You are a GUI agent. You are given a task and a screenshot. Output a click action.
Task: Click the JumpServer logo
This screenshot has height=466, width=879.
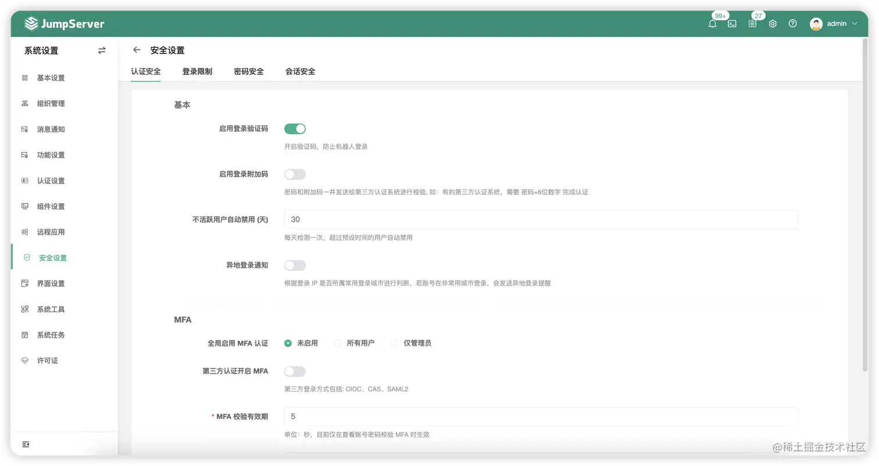(65, 24)
